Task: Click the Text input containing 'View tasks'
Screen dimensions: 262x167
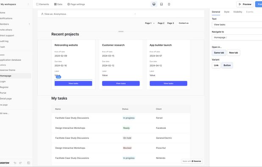Action: pyautogui.click(x=237, y=25)
